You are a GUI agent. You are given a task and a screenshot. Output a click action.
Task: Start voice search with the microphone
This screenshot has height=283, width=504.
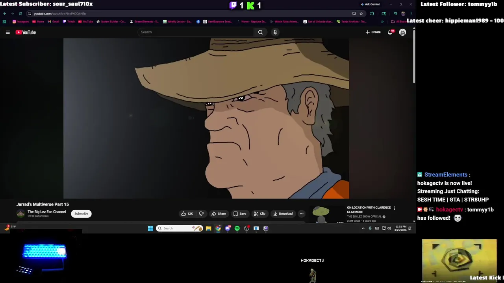pyautogui.click(x=275, y=32)
